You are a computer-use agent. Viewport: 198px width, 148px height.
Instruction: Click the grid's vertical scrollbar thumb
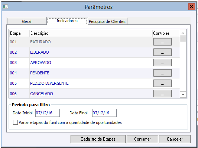[x=183, y=39]
